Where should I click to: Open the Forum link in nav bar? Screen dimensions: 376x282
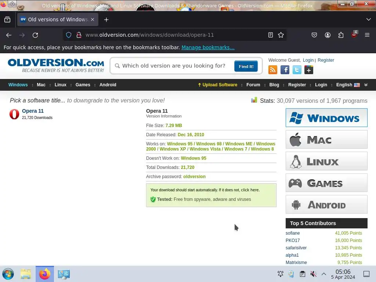click(x=253, y=85)
